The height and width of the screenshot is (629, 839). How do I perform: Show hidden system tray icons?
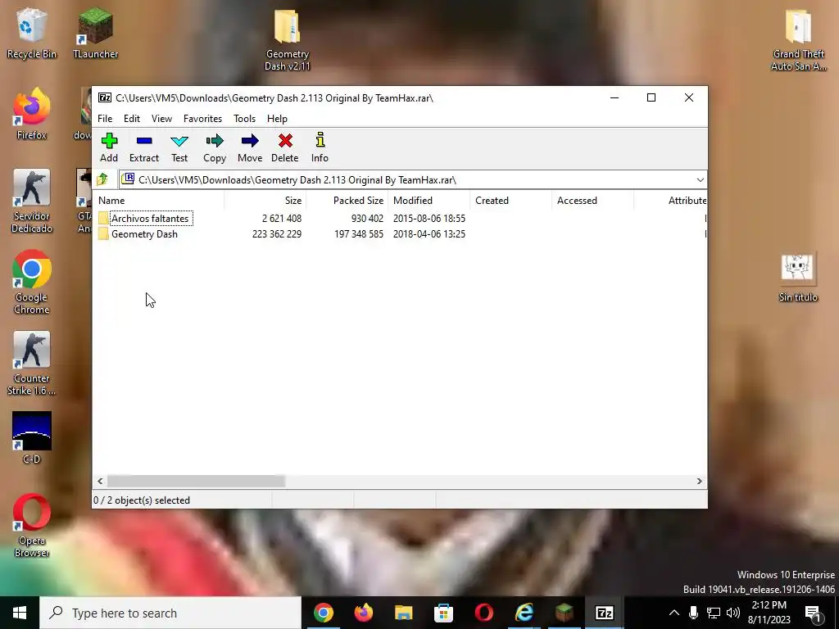coord(674,613)
